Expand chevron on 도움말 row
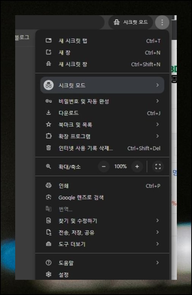This screenshot has height=295, width=192. coord(157,262)
